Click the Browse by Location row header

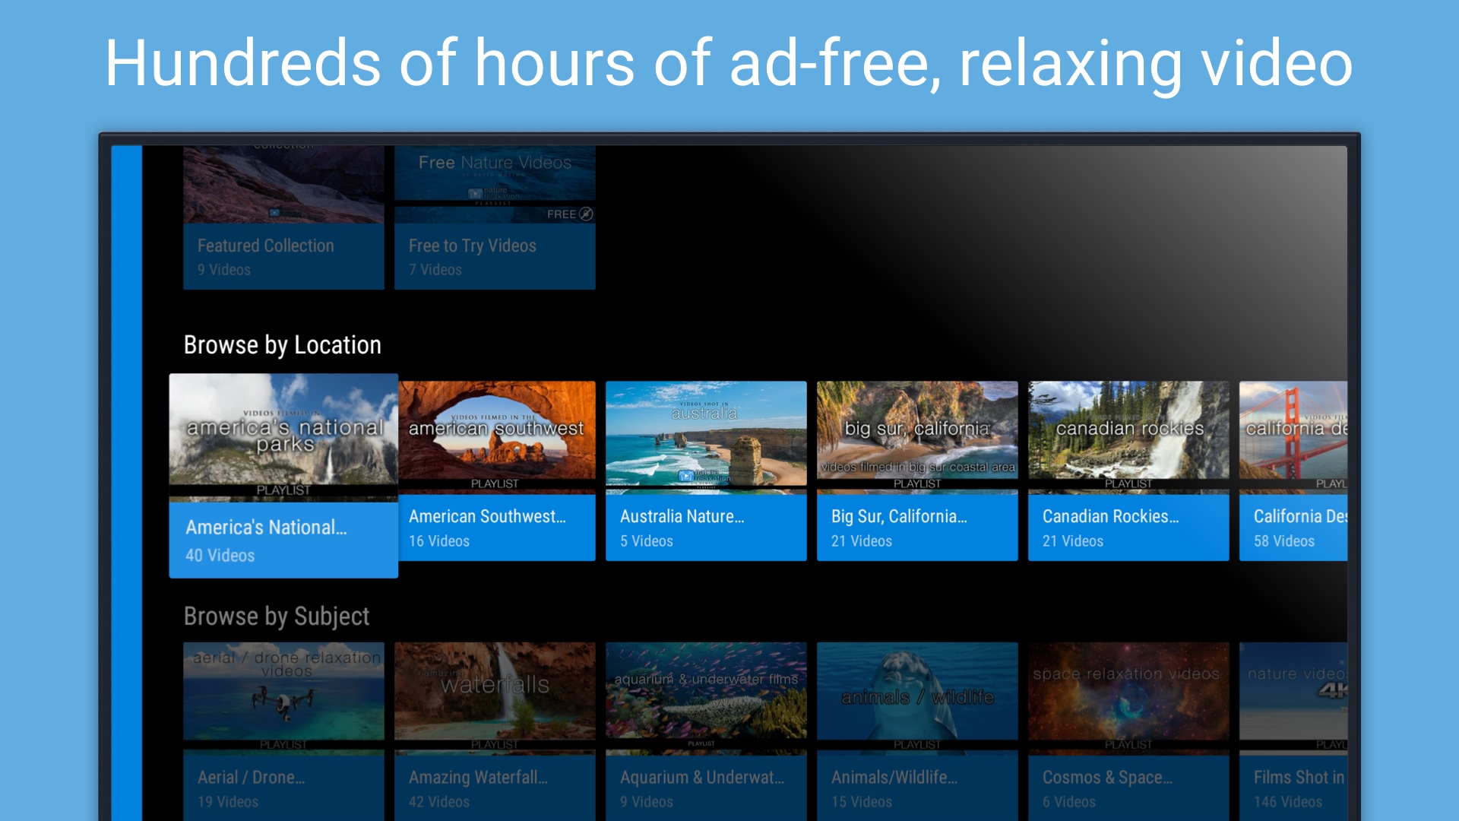pos(282,345)
